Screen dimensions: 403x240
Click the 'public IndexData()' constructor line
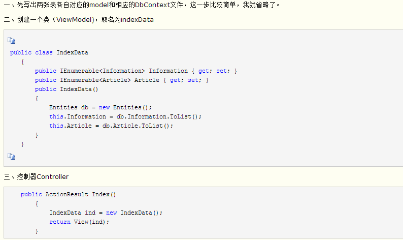click(x=66, y=89)
